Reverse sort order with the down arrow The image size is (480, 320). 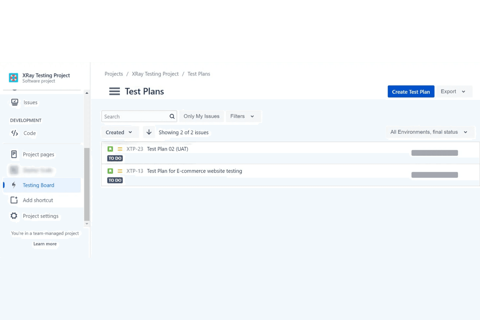(x=149, y=132)
